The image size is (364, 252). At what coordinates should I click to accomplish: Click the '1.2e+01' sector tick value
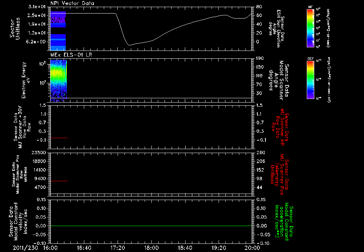37,33
